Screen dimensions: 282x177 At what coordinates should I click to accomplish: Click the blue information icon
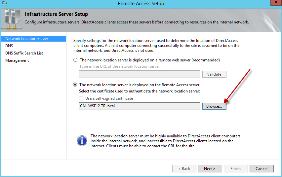(82, 141)
